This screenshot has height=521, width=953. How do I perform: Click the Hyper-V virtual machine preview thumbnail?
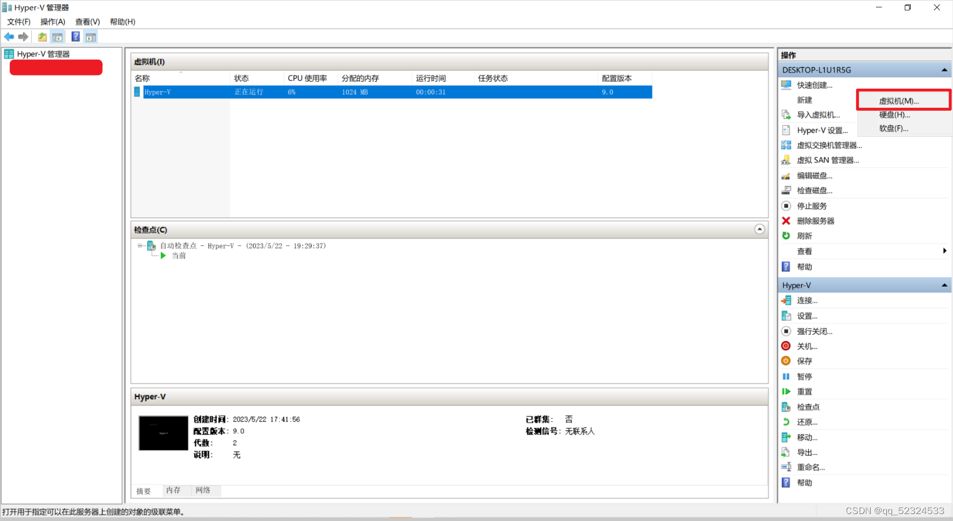pyautogui.click(x=163, y=433)
